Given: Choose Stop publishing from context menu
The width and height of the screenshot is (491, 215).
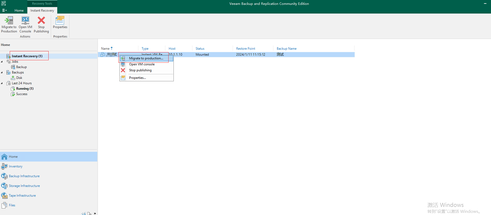Looking at the screenshot, I should coord(146,70).
